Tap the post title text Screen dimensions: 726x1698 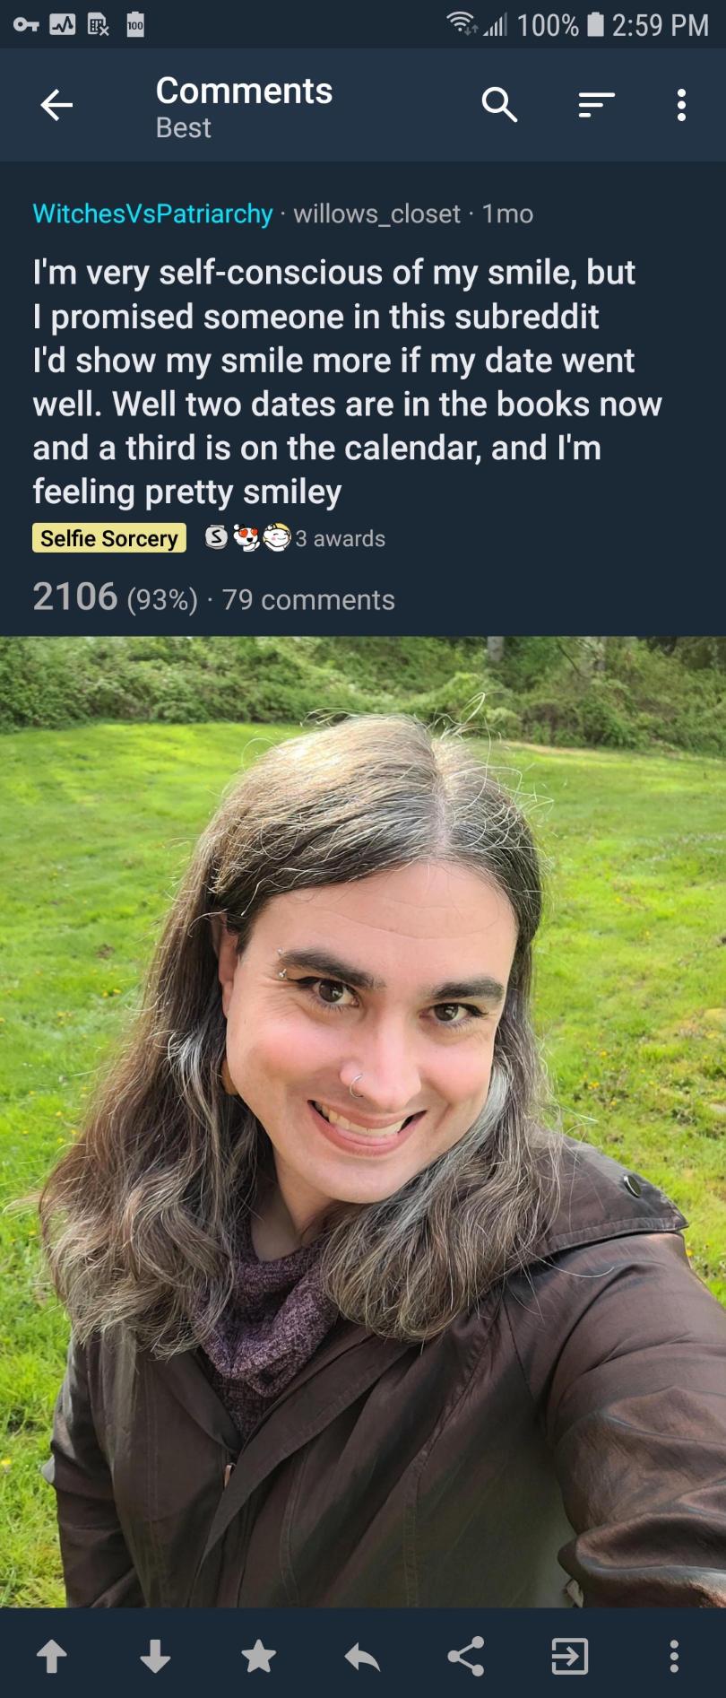point(347,382)
